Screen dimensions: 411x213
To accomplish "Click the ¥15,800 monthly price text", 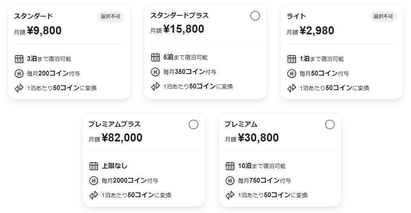I will tap(183, 29).
